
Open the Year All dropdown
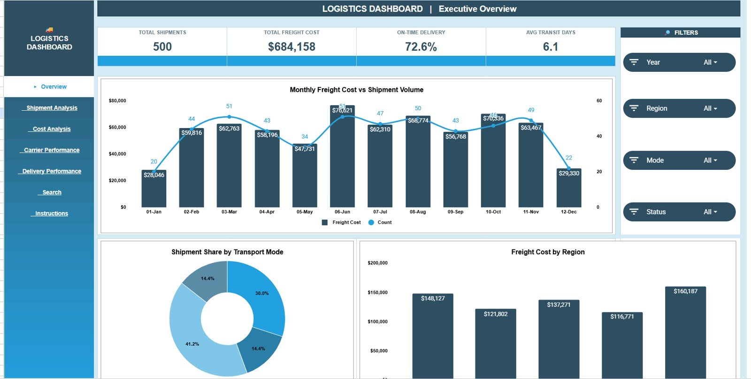coord(710,62)
